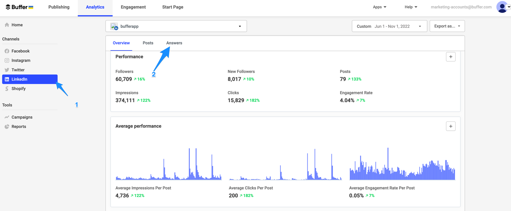Click the Impressions value 374,111
This screenshot has height=211, width=511.
pos(125,100)
